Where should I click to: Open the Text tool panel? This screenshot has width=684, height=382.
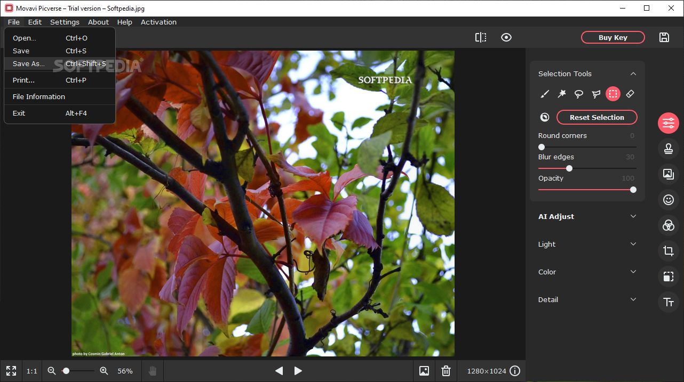click(x=669, y=302)
